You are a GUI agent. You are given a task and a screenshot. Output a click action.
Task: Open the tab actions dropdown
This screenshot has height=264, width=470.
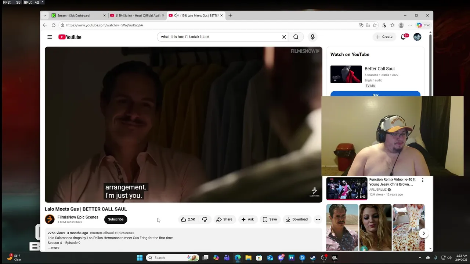44,15
